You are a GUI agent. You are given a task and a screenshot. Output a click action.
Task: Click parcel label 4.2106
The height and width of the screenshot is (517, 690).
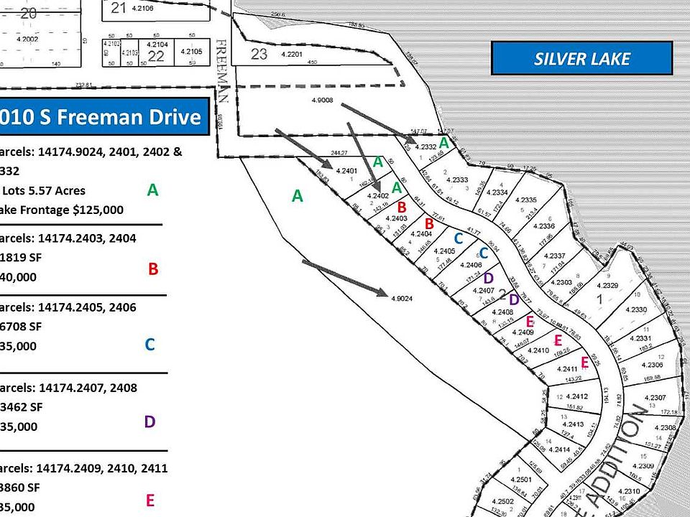142,9
